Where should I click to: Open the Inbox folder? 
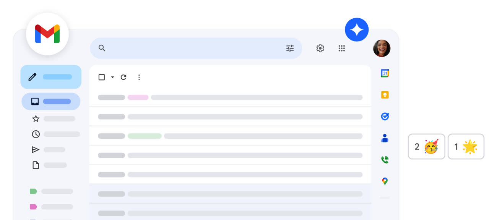[50, 101]
